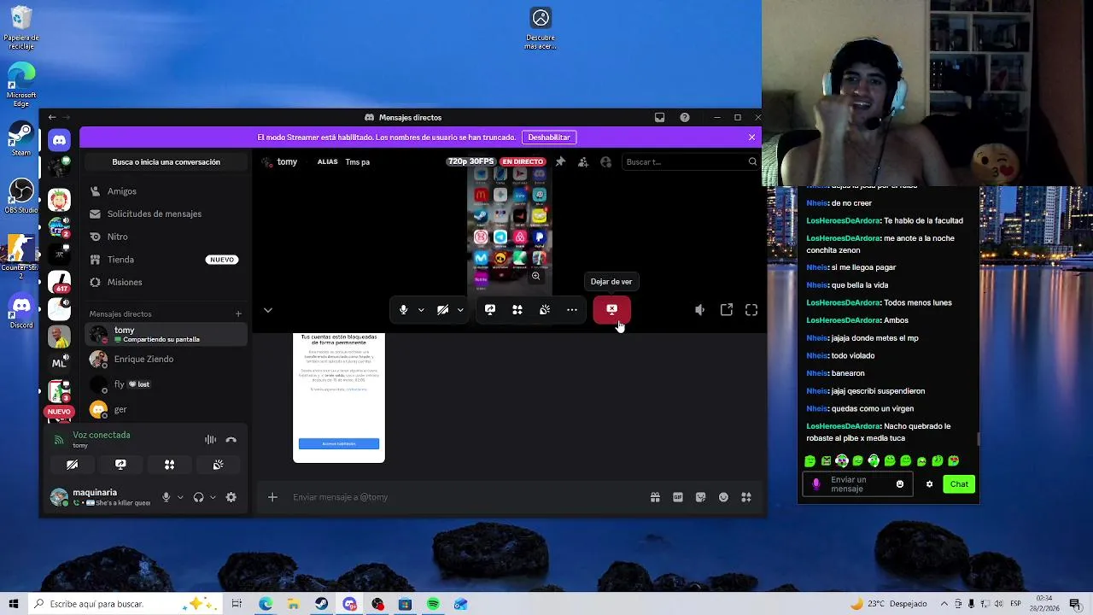Click the message input to @tomy
The width and height of the screenshot is (1093, 615).
(x=465, y=497)
